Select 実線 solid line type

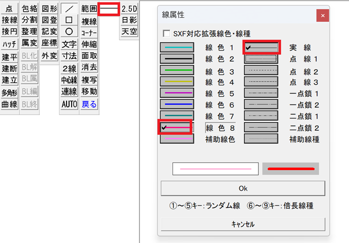[261, 47]
